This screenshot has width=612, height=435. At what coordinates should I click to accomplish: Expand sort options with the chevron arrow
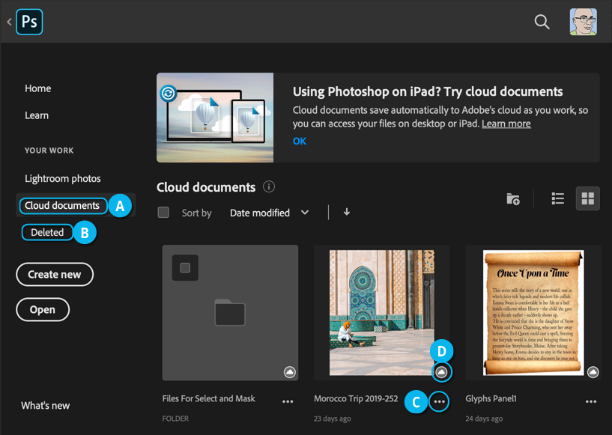[x=305, y=212]
